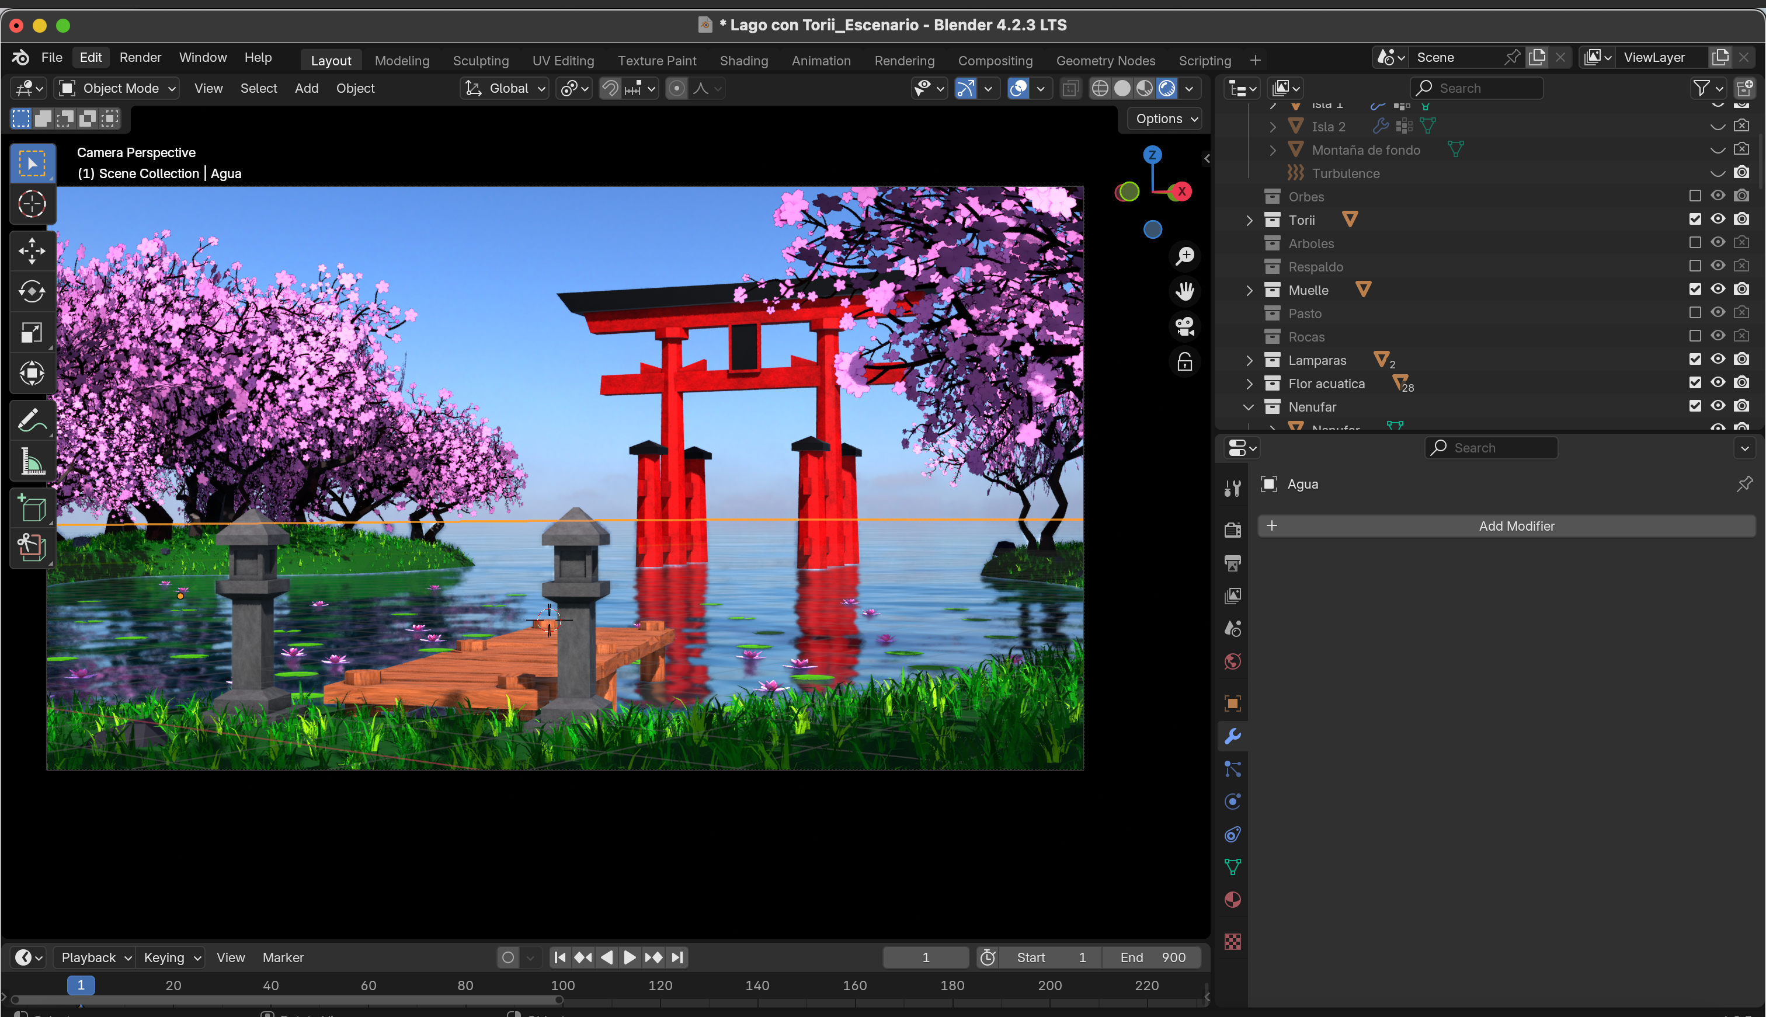The width and height of the screenshot is (1766, 1017).
Task: Switch to wireframe viewport shading
Action: coord(1100,88)
